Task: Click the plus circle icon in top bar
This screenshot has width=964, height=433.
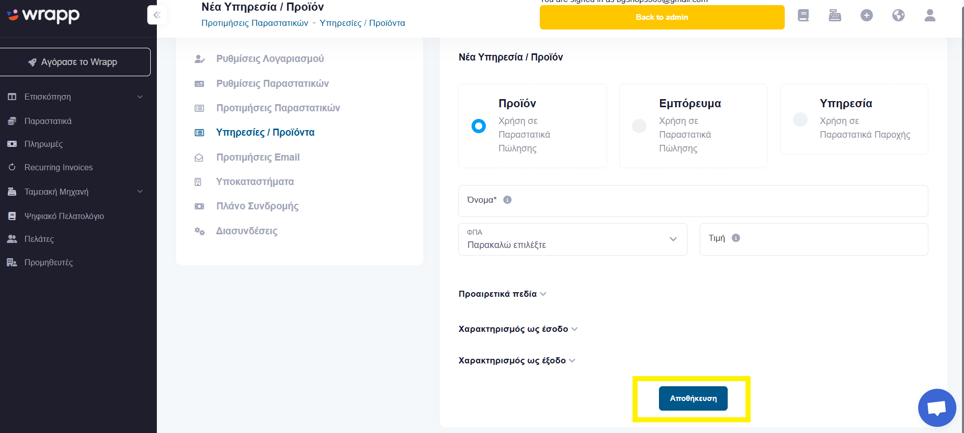Action: [867, 16]
